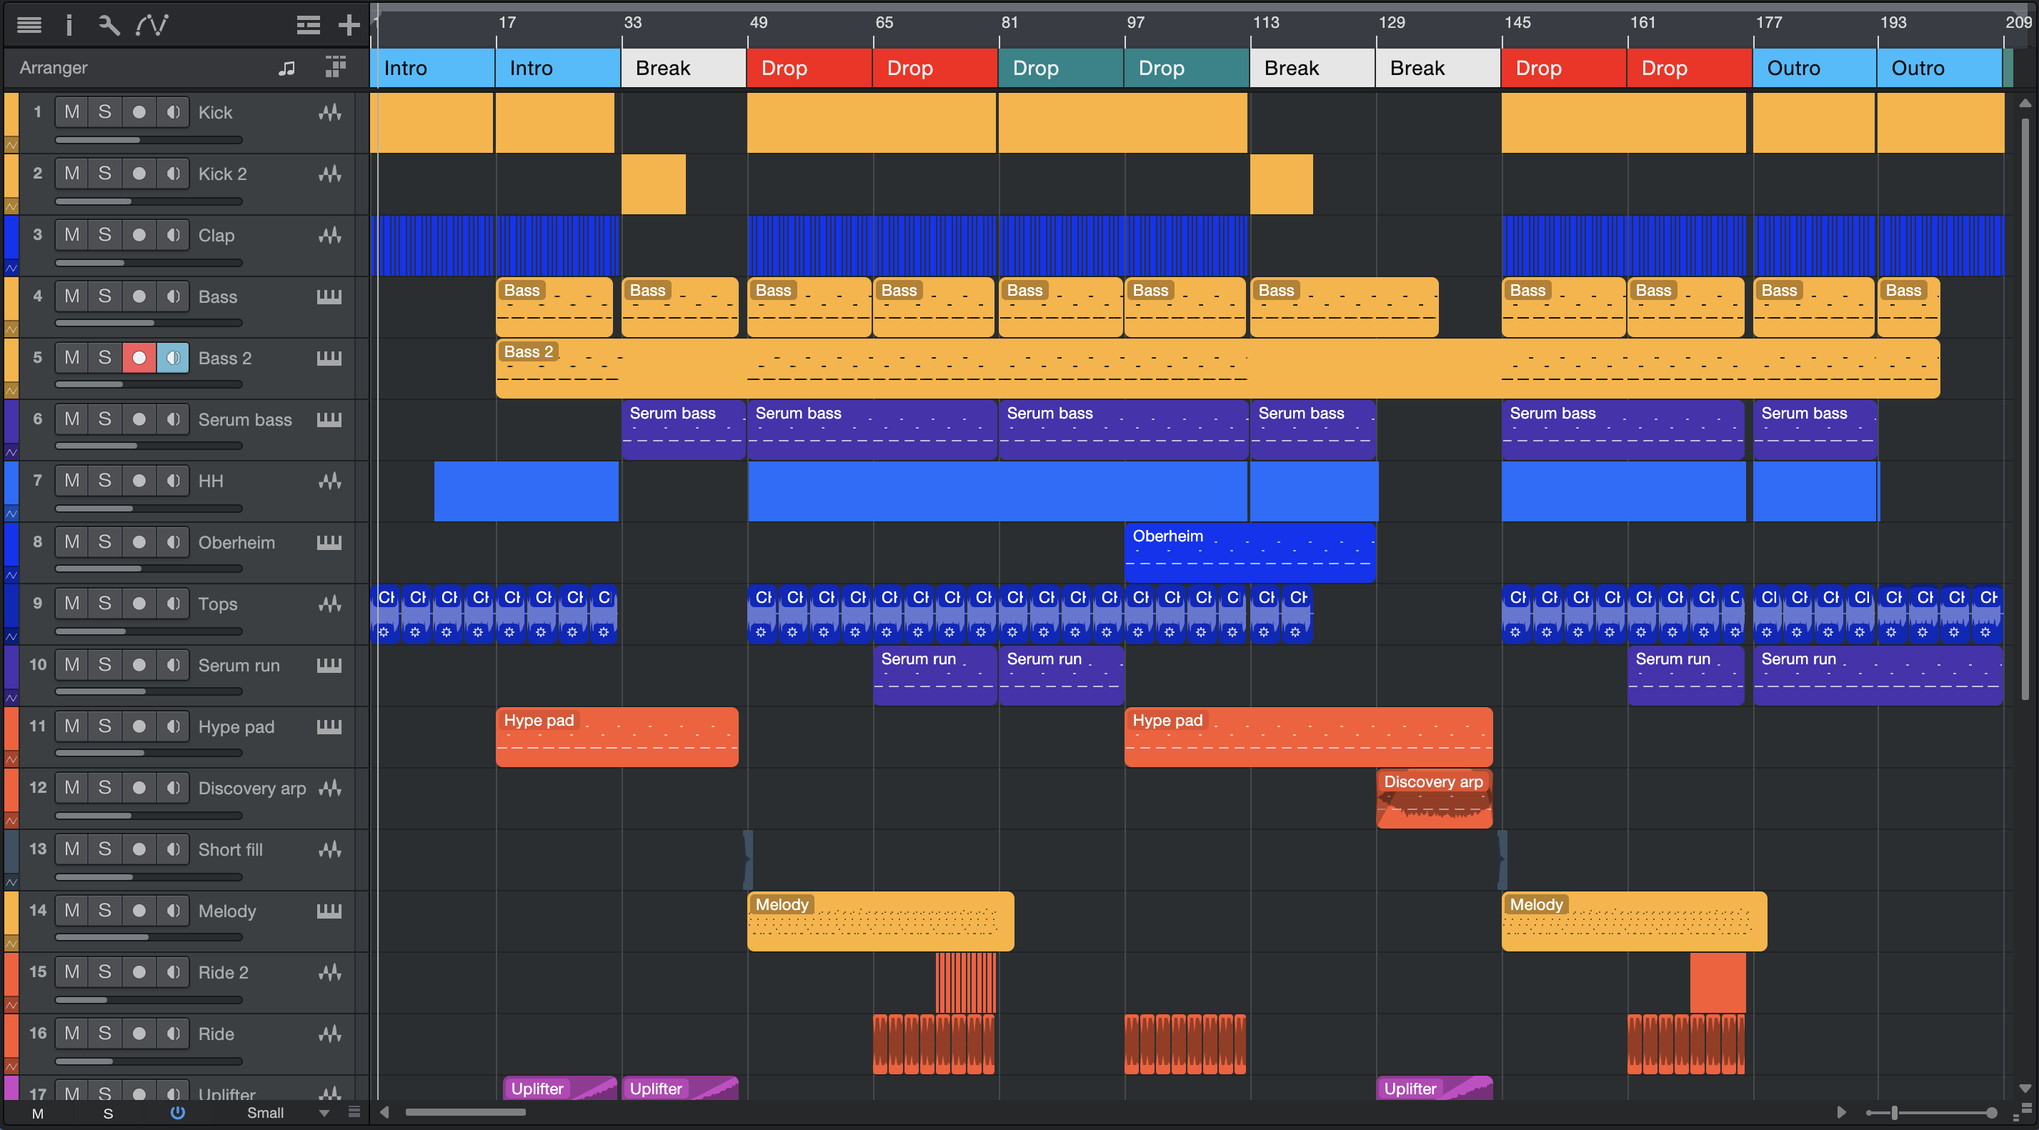The width and height of the screenshot is (2039, 1130).
Task: Click the Kick track waveform icon
Action: point(330,112)
